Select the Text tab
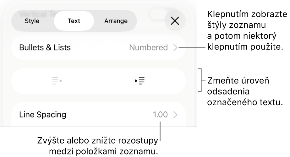The image size is (290, 157). [x=74, y=21]
